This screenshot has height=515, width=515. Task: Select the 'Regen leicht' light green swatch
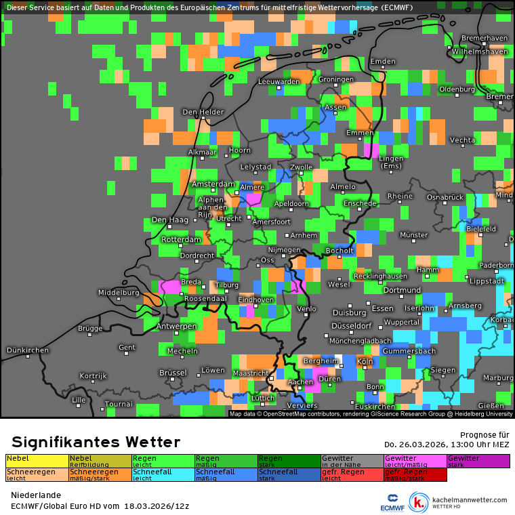point(163,461)
